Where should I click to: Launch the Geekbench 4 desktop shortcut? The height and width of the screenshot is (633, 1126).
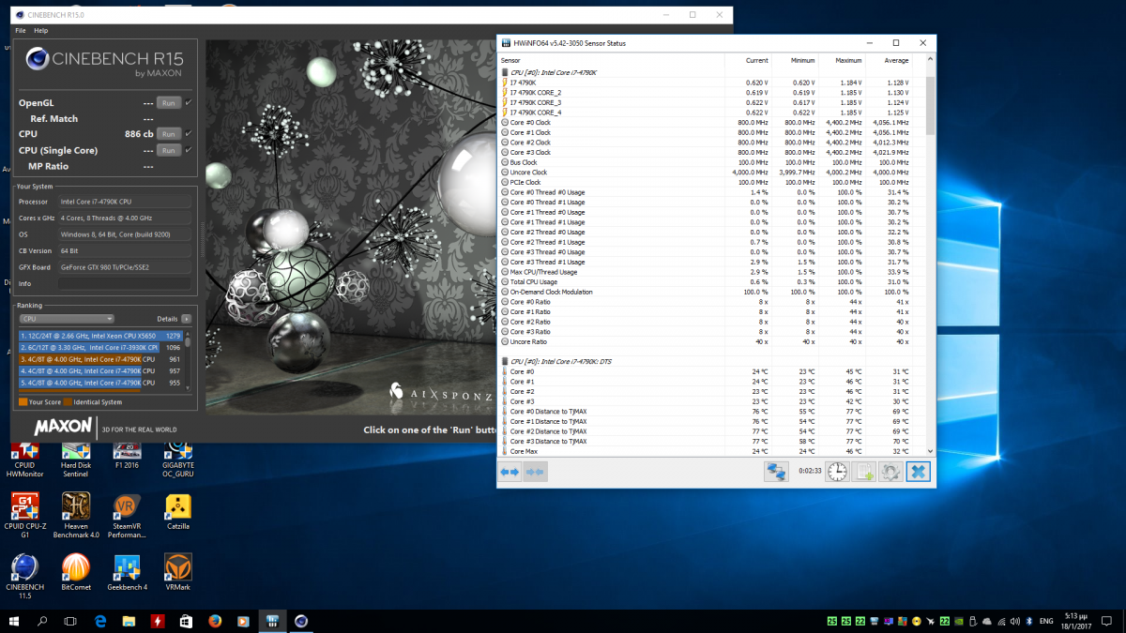[x=127, y=571]
